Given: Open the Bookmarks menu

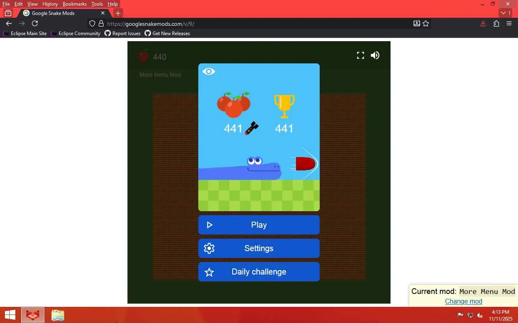Looking at the screenshot, I should pyautogui.click(x=74, y=4).
